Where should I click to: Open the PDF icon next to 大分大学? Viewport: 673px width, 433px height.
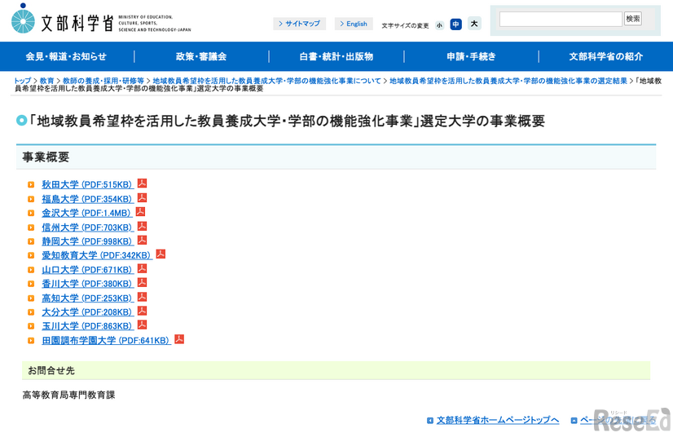(x=142, y=311)
